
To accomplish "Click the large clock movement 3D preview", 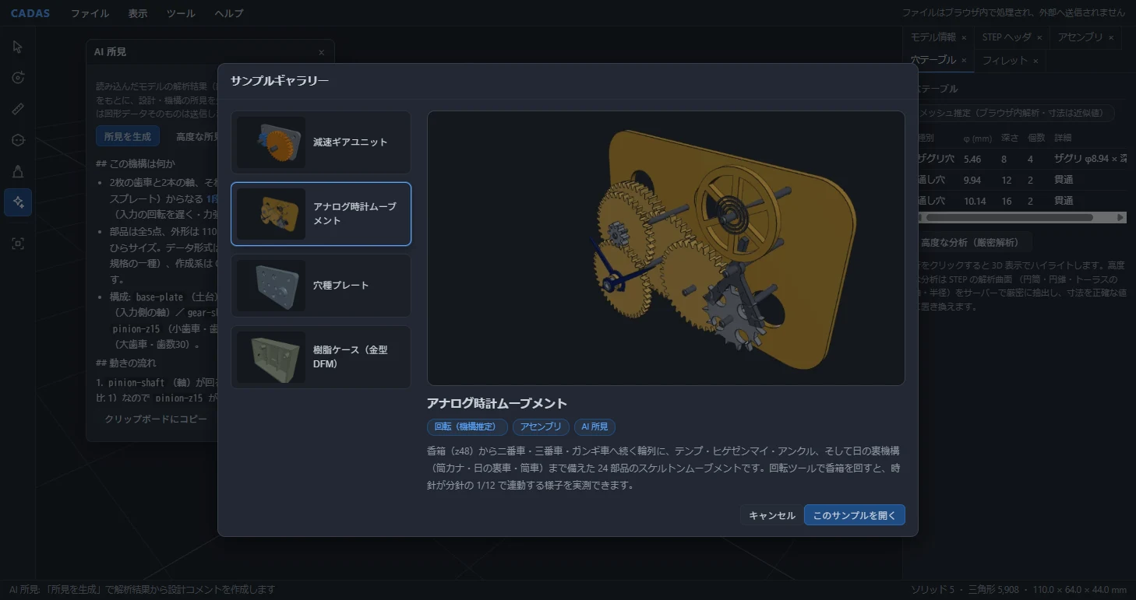I will (666, 248).
